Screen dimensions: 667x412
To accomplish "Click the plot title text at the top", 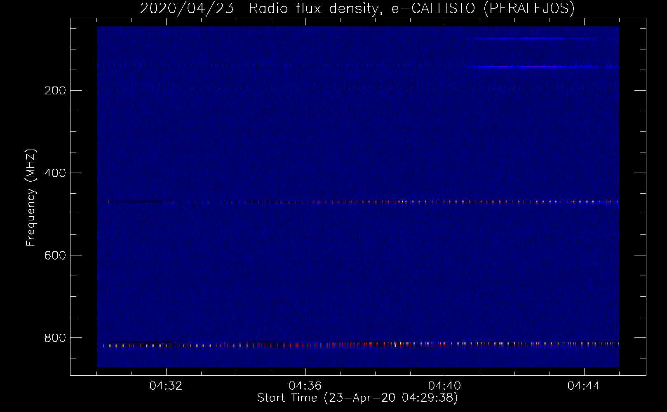I will click(357, 8).
